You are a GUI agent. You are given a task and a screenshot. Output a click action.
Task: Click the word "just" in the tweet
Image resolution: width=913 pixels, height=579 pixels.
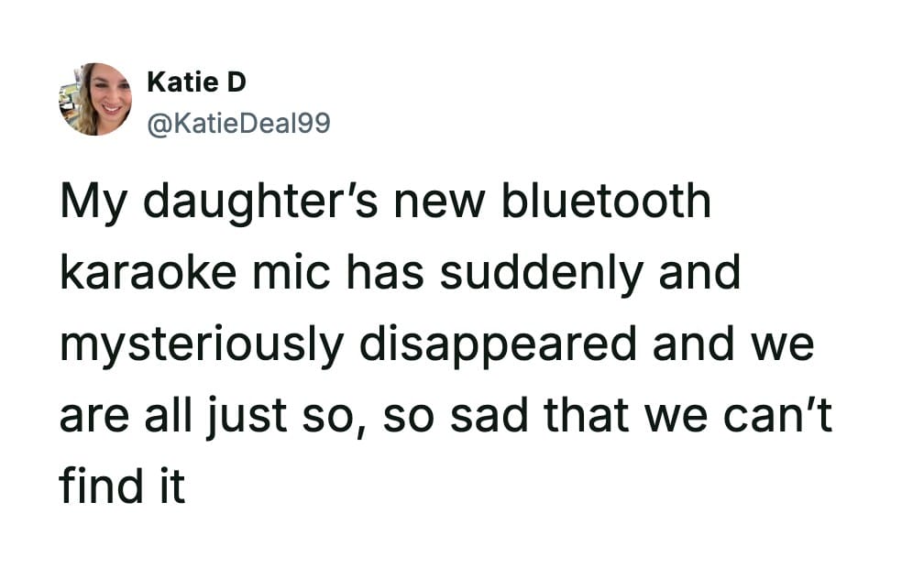click(x=261, y=416)
